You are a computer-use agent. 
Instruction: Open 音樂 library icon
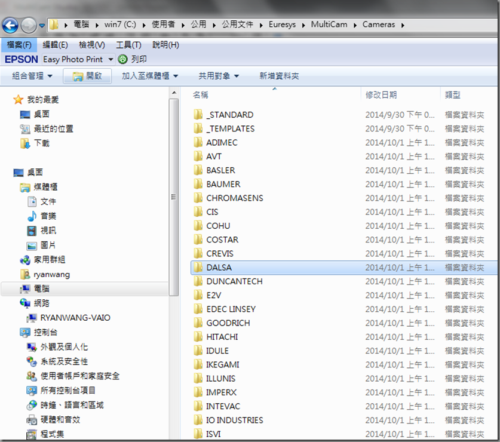[x=32, y=216]
